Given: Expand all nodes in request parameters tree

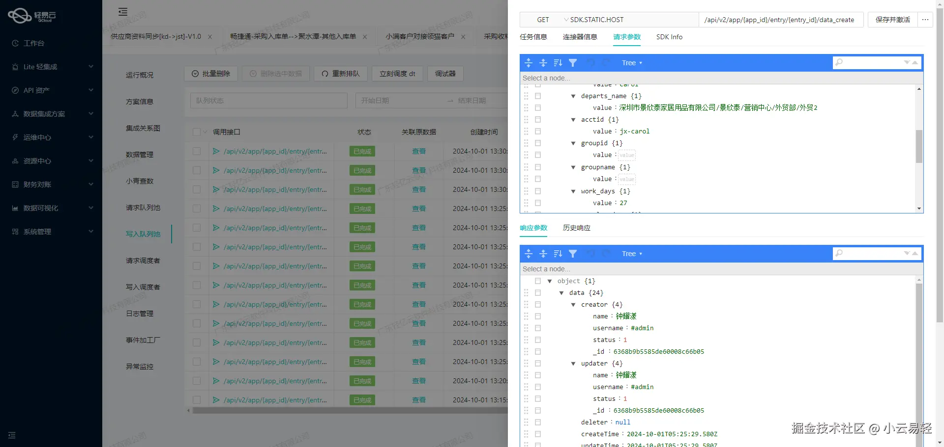Looking at the screenshot, I should click(x=529, y=62).
